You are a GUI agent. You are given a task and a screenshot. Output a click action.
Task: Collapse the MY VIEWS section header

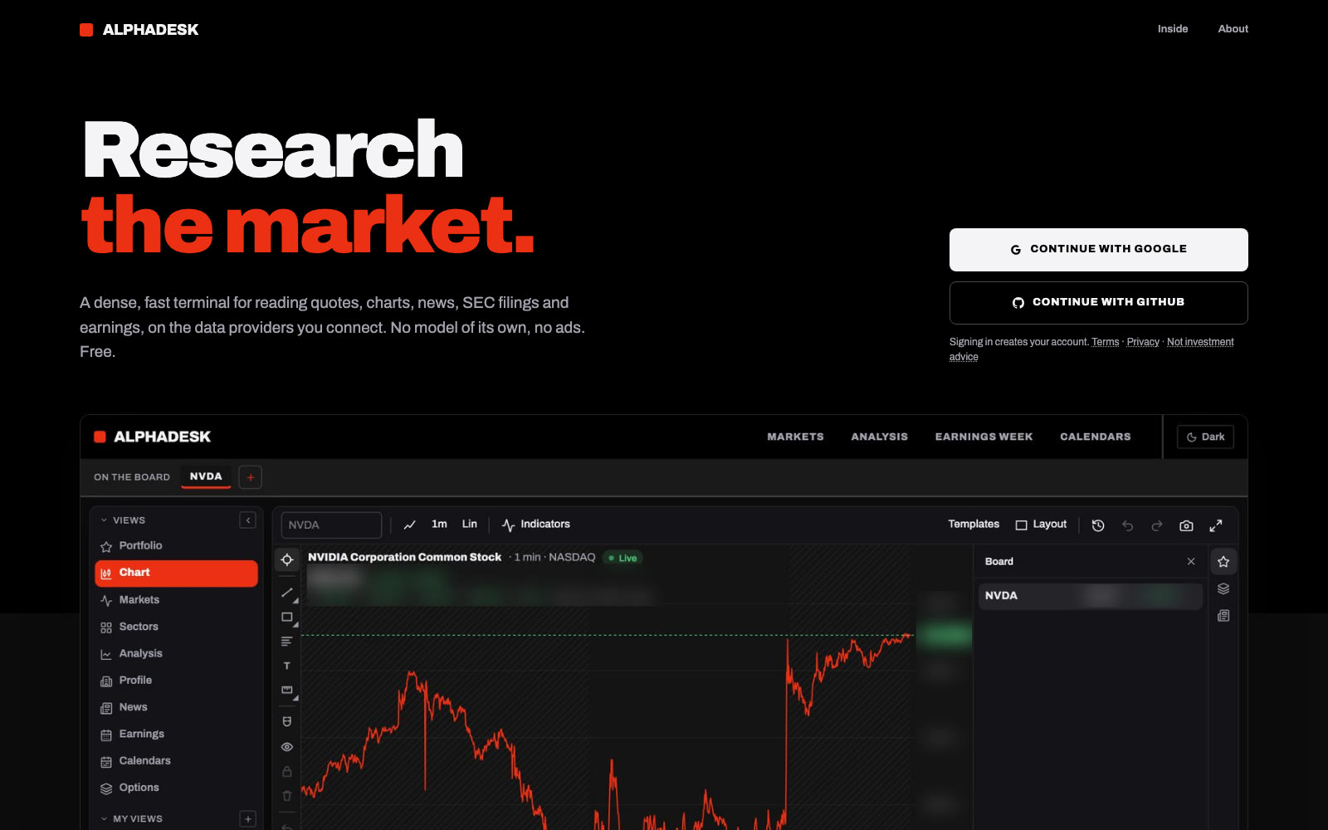pos(131,819)
